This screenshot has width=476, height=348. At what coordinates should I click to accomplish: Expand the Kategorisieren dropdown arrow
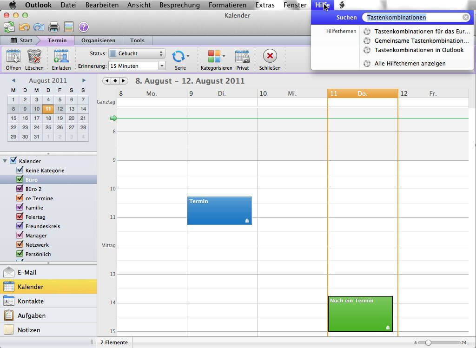(x=224, y=56)
